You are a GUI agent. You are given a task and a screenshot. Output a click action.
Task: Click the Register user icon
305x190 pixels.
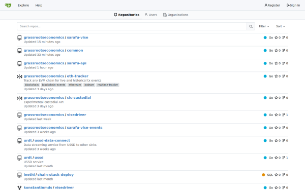coord(266,5)
